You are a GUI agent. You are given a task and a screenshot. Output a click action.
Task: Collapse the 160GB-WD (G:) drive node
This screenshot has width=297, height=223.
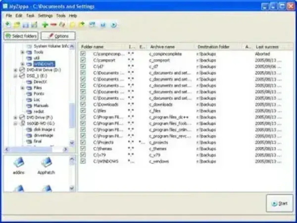coord(15,124)
